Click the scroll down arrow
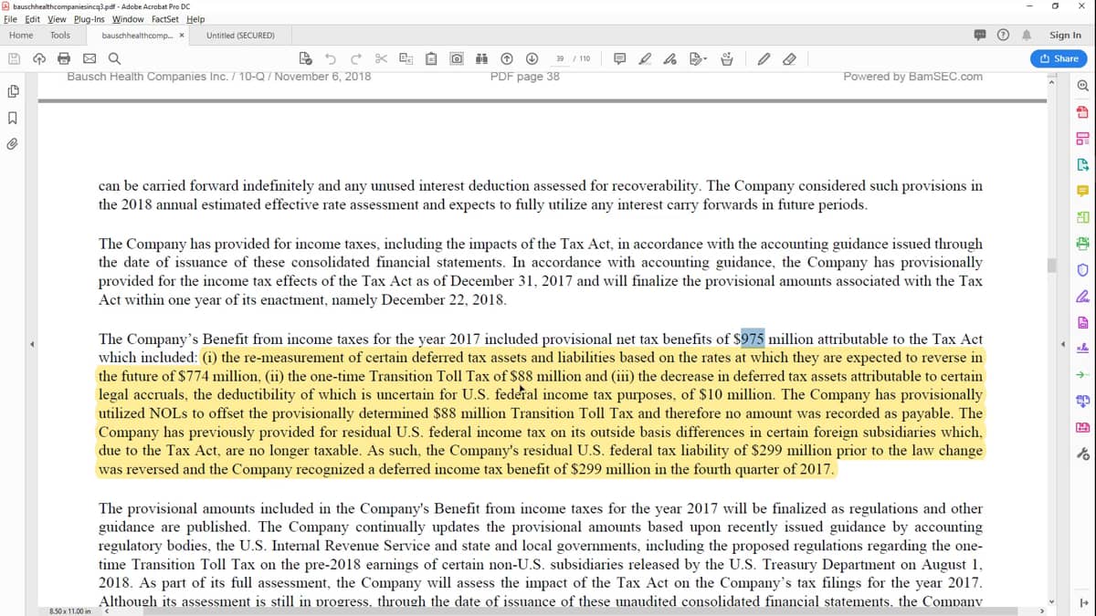Screen dimensions: 1096x616 point(1052,600)
